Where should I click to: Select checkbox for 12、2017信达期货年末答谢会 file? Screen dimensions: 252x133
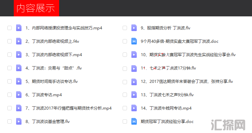click(x=125, y=82)
